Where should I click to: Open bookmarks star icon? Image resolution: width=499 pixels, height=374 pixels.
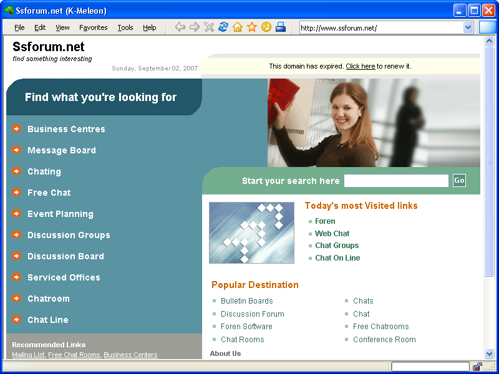click(x=252, y=27)
